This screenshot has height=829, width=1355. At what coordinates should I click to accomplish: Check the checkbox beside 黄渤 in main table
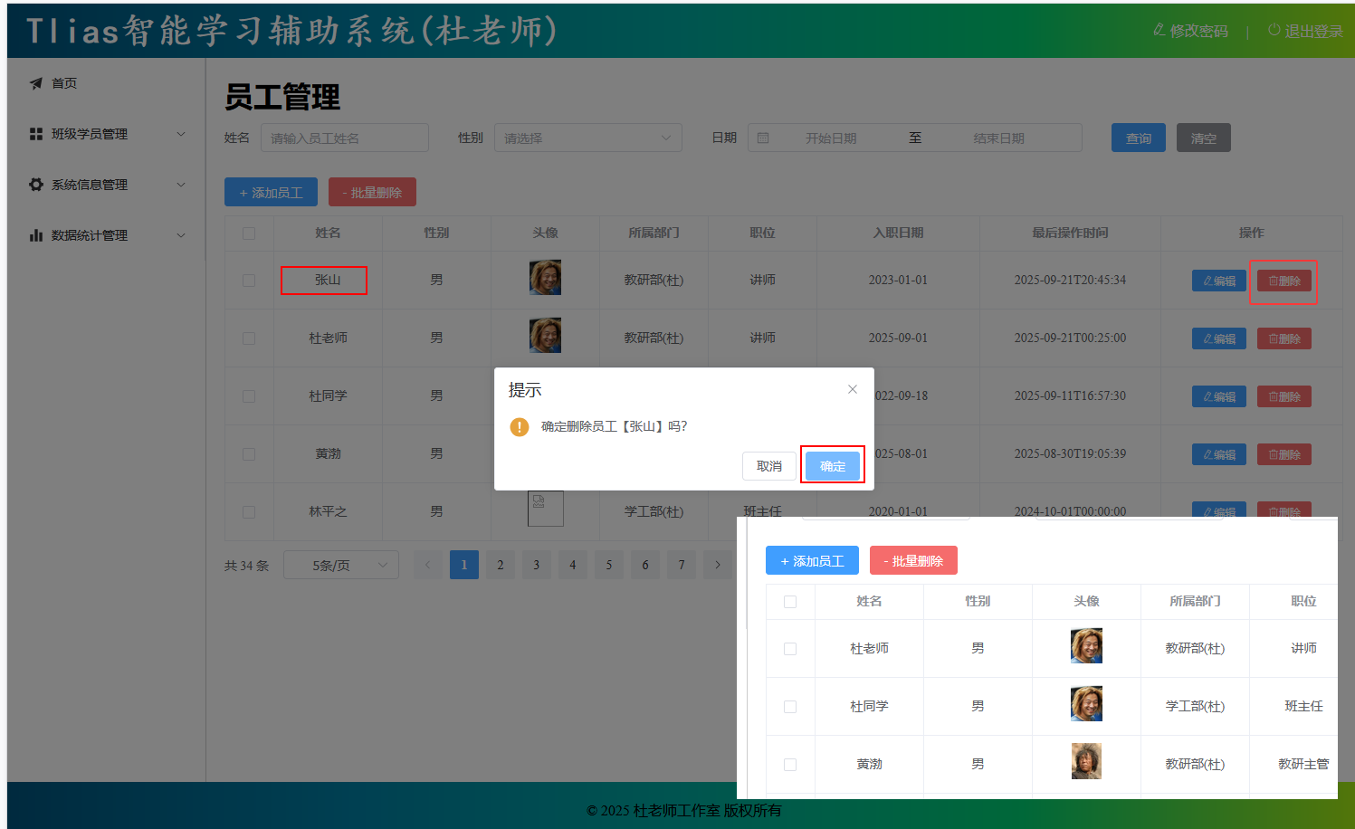pyautogui.click(x=249, y=454)
